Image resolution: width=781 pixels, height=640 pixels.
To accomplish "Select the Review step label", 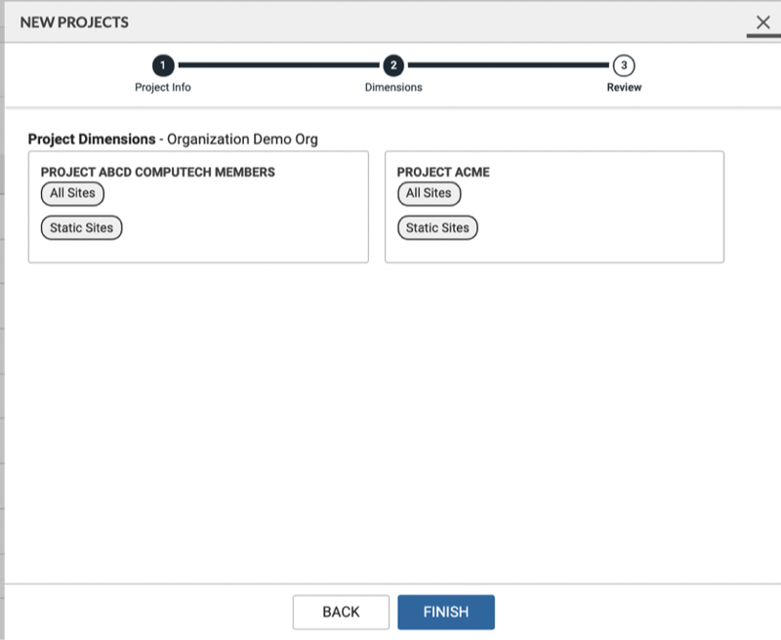I will coord(624,87).
